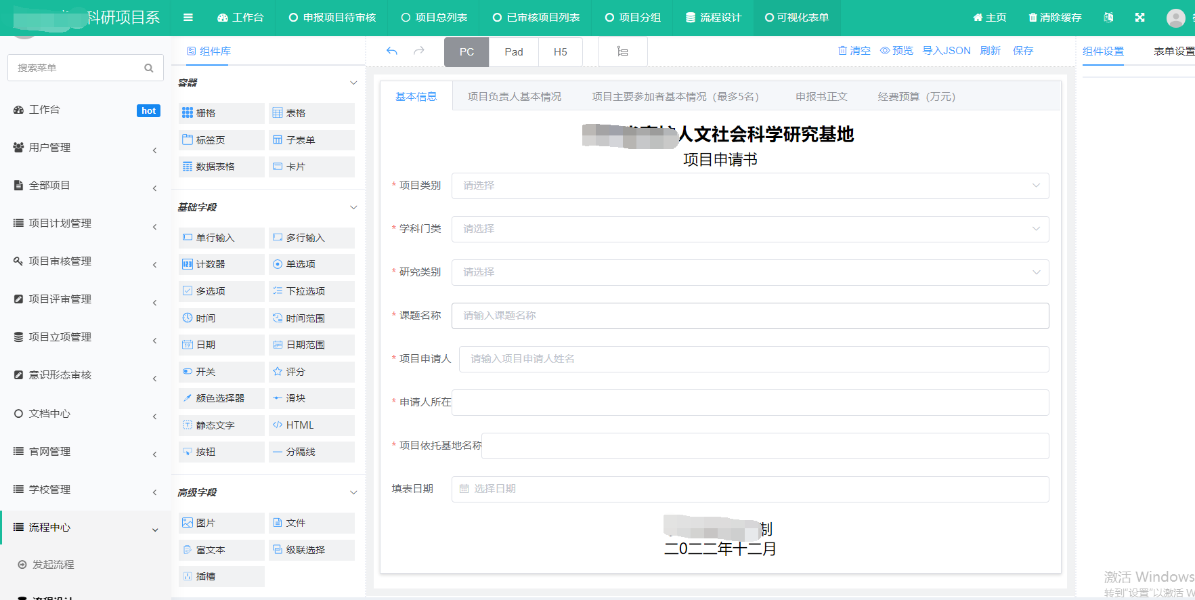Screen dimensions: 1195x600
Task: Select the 标签页 tabs component
Action: 221,140
